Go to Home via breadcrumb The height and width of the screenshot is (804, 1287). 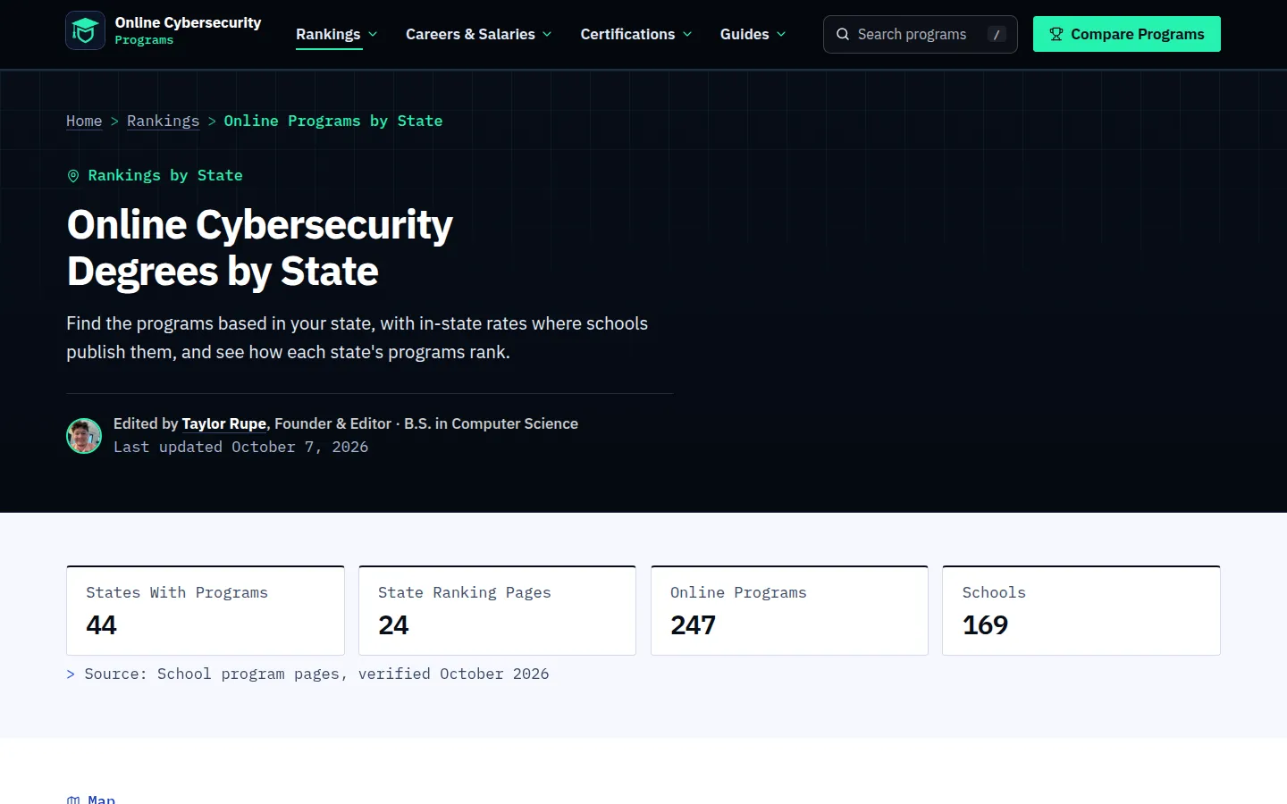pyautogui.click(x=84, y=121)
